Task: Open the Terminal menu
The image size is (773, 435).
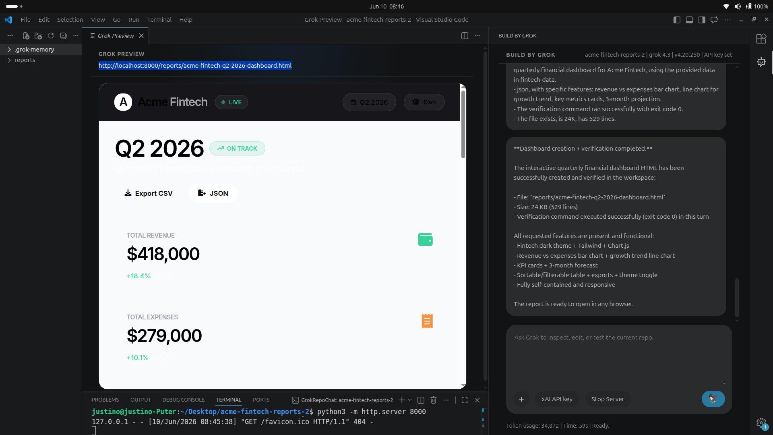Action: coord(159,20)
